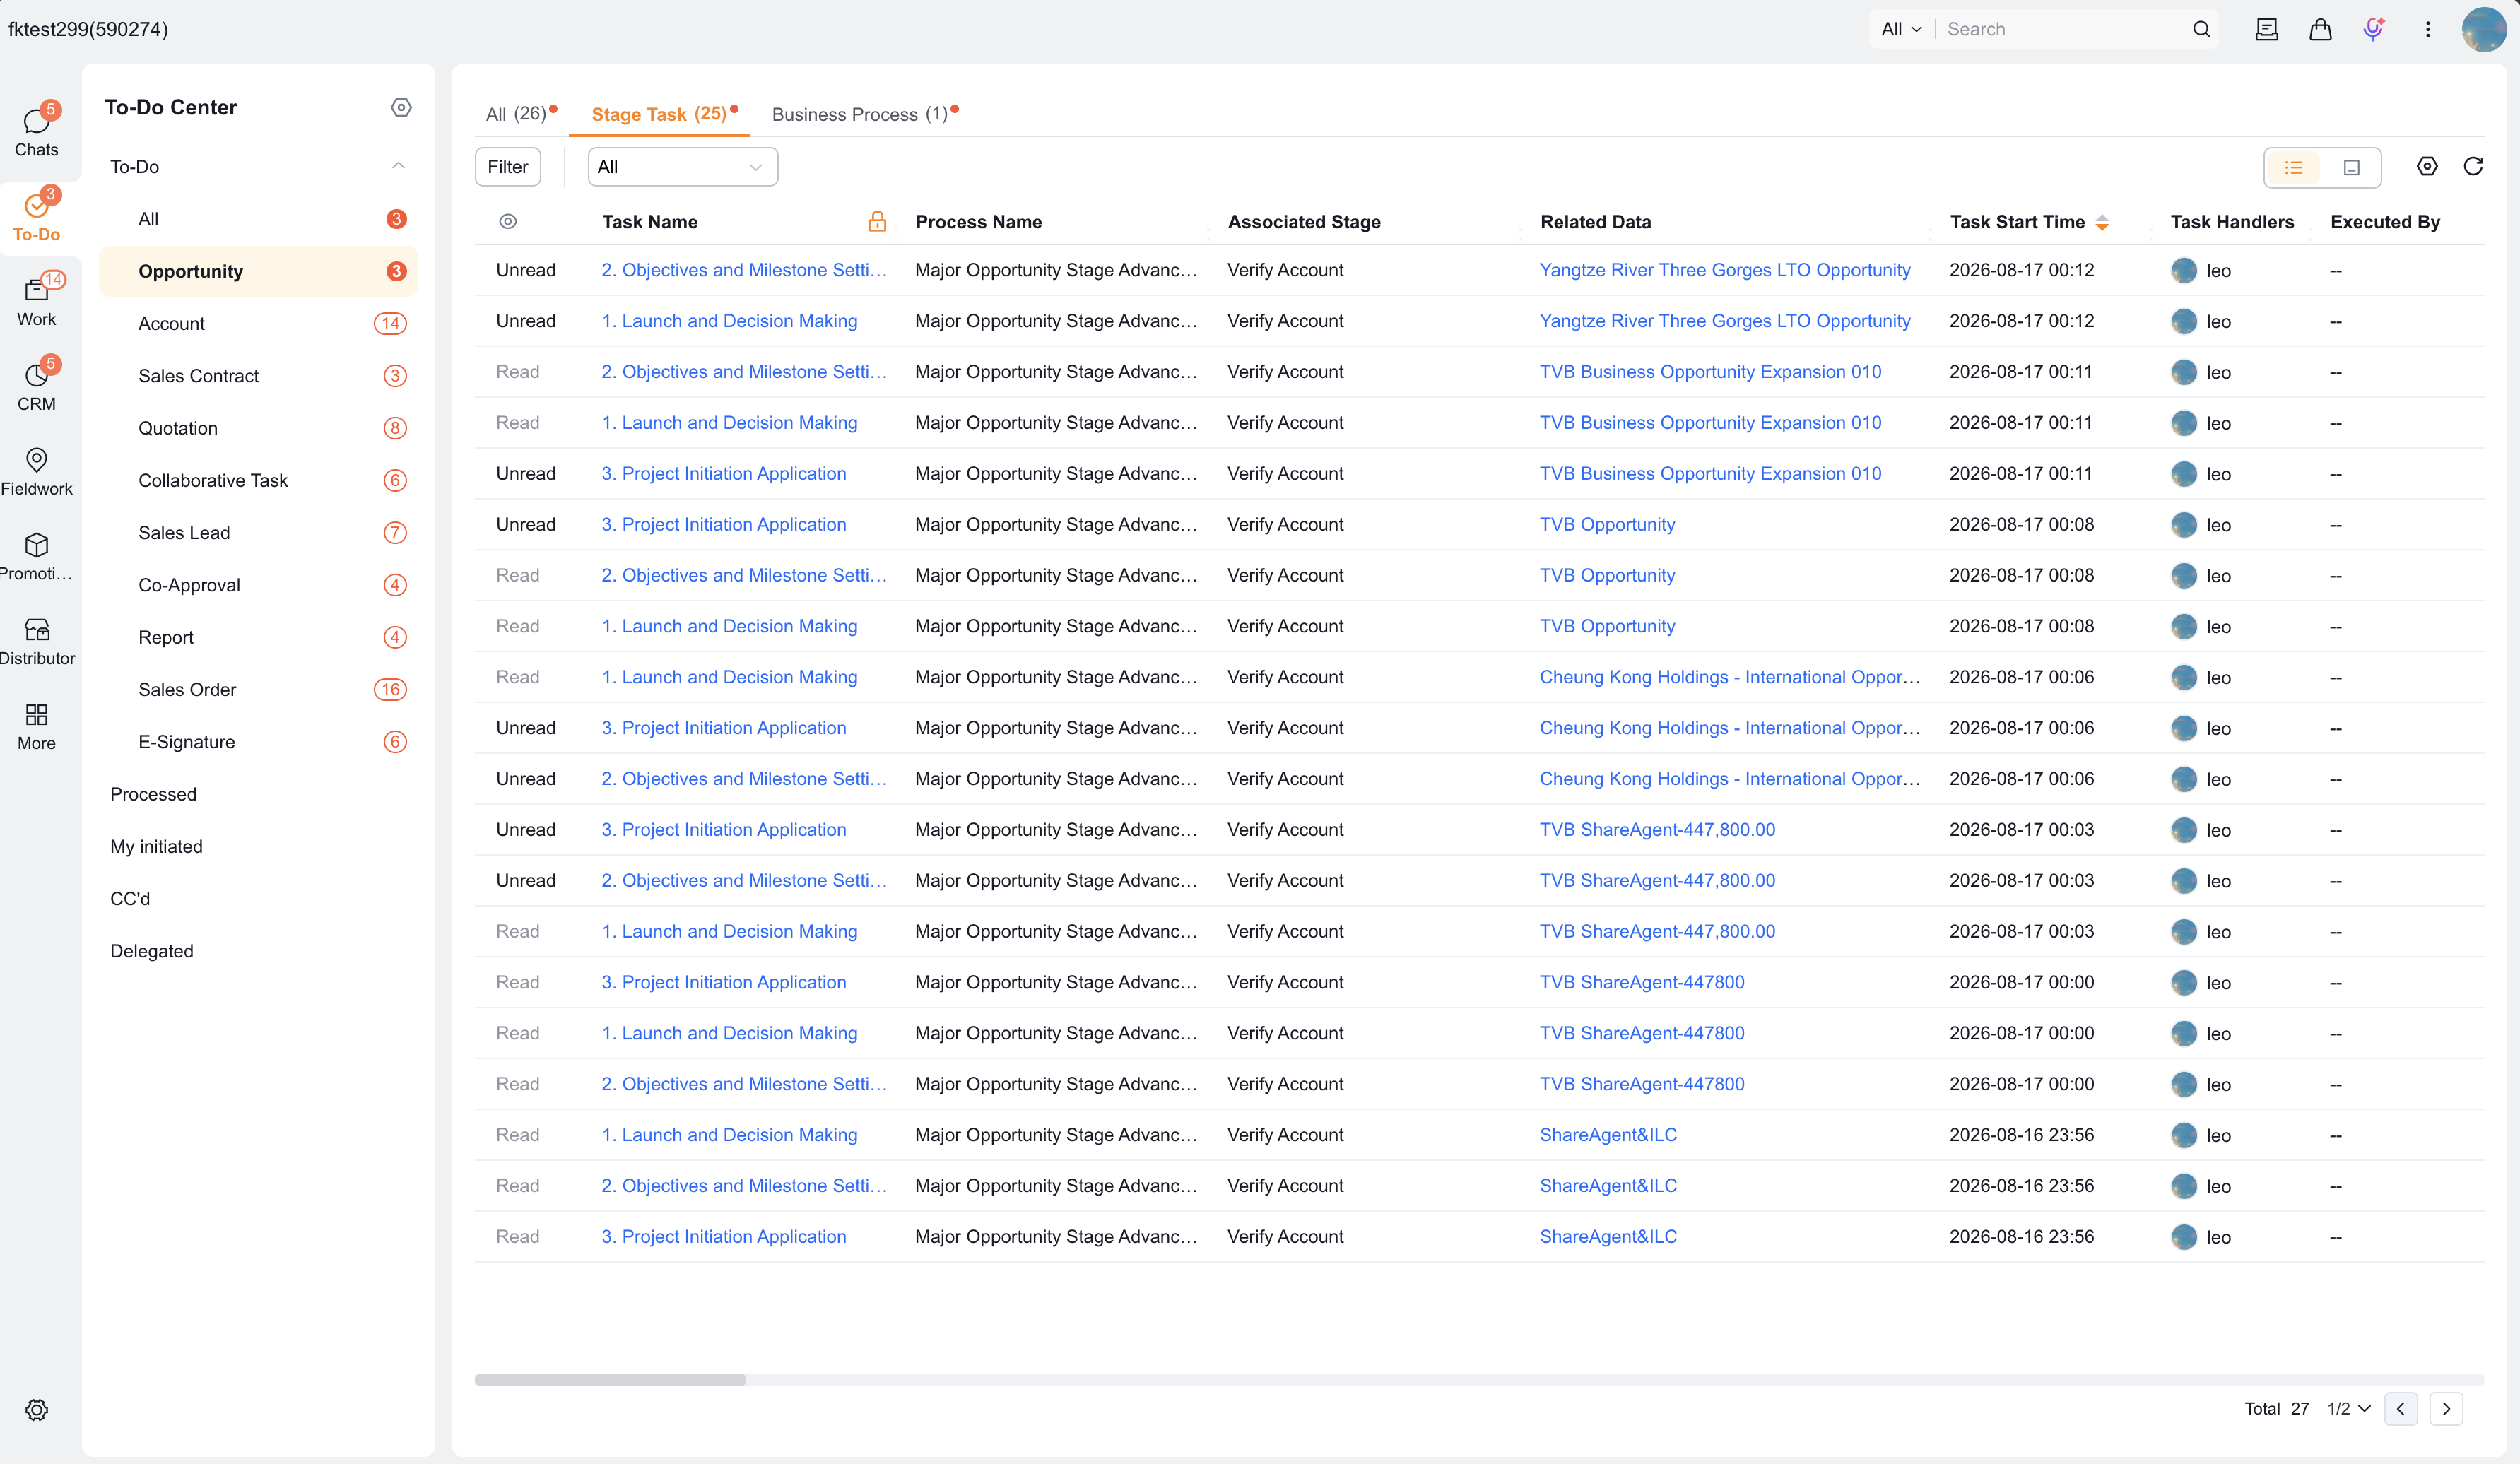2520x1464 pixels.
Task: Select the Quotation category
Action: click(x=259, y=428)
